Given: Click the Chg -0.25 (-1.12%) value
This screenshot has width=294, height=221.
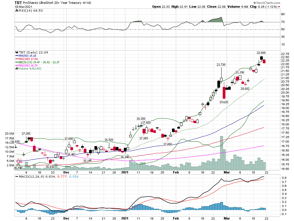Looking at the screenshot, I should point(263,7).
